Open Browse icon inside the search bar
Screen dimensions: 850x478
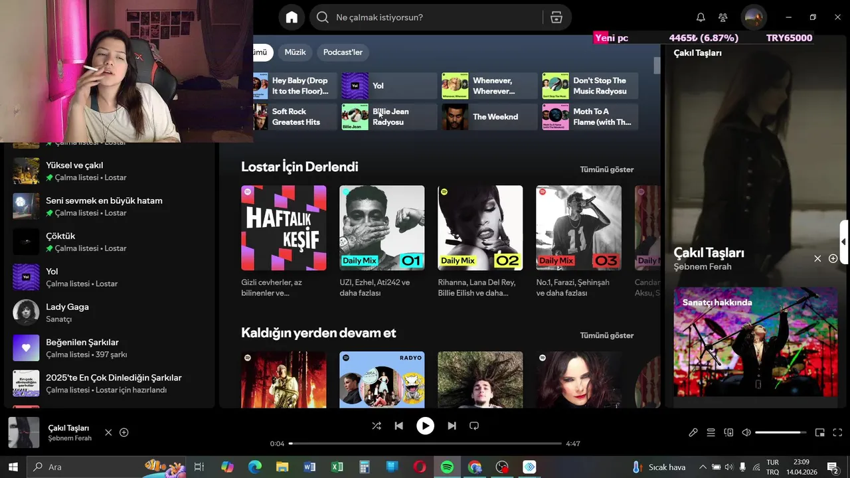[556, 17]
